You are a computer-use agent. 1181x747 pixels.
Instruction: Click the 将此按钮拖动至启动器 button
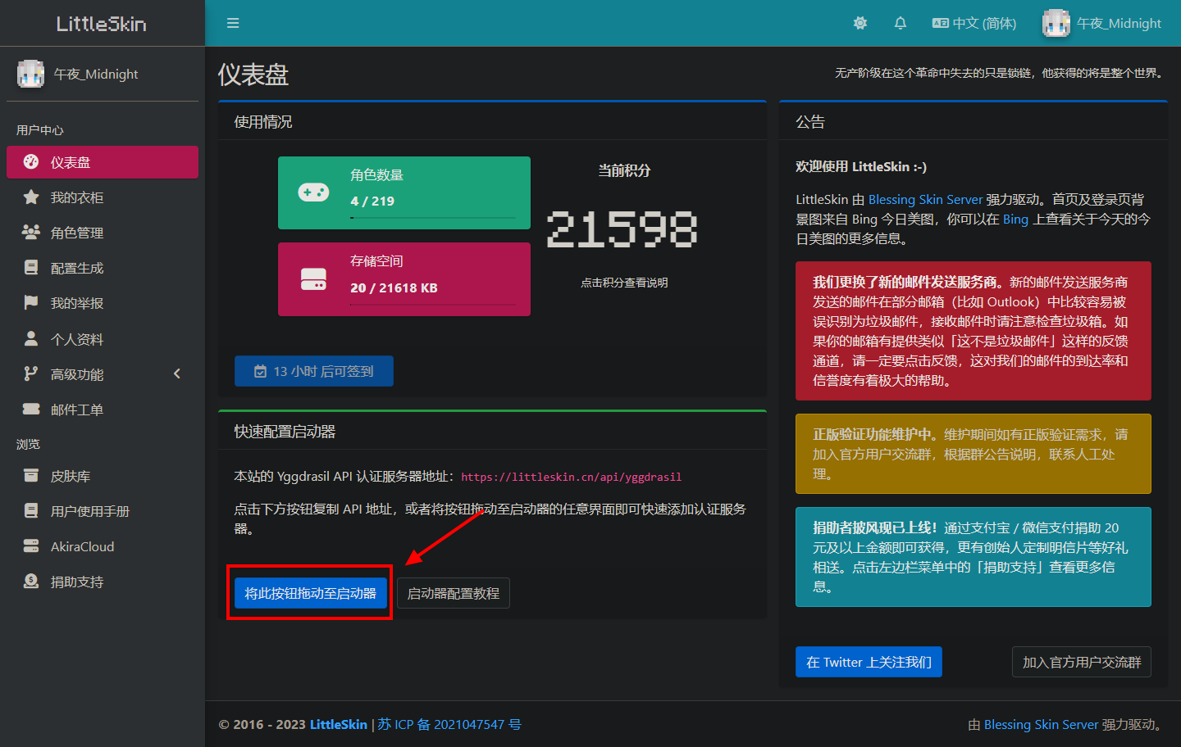coord(310,593)
